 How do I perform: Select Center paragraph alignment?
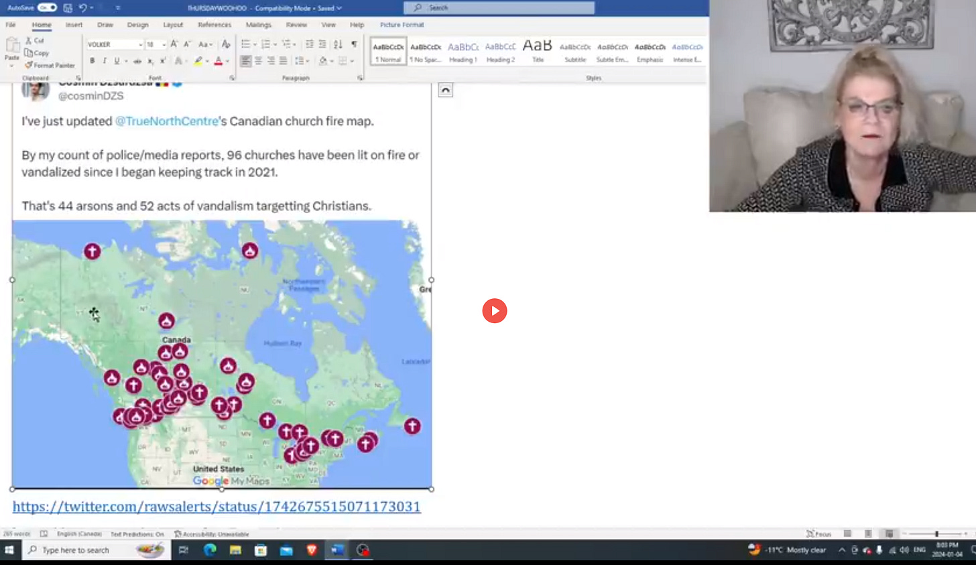point(258,61)
